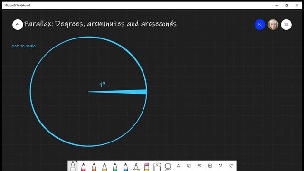Minimize the Microsoft Whiteboard window
Image resolution: width=304 pixels, height=171 pixels.
(276, 5)
